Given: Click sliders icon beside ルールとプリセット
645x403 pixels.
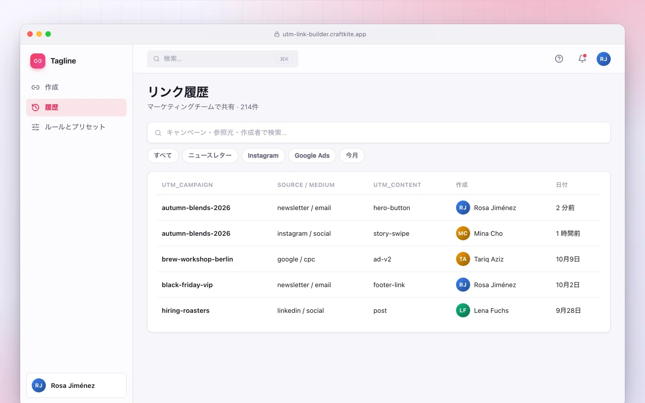Looking at the screenshot, I should point(35,127).
